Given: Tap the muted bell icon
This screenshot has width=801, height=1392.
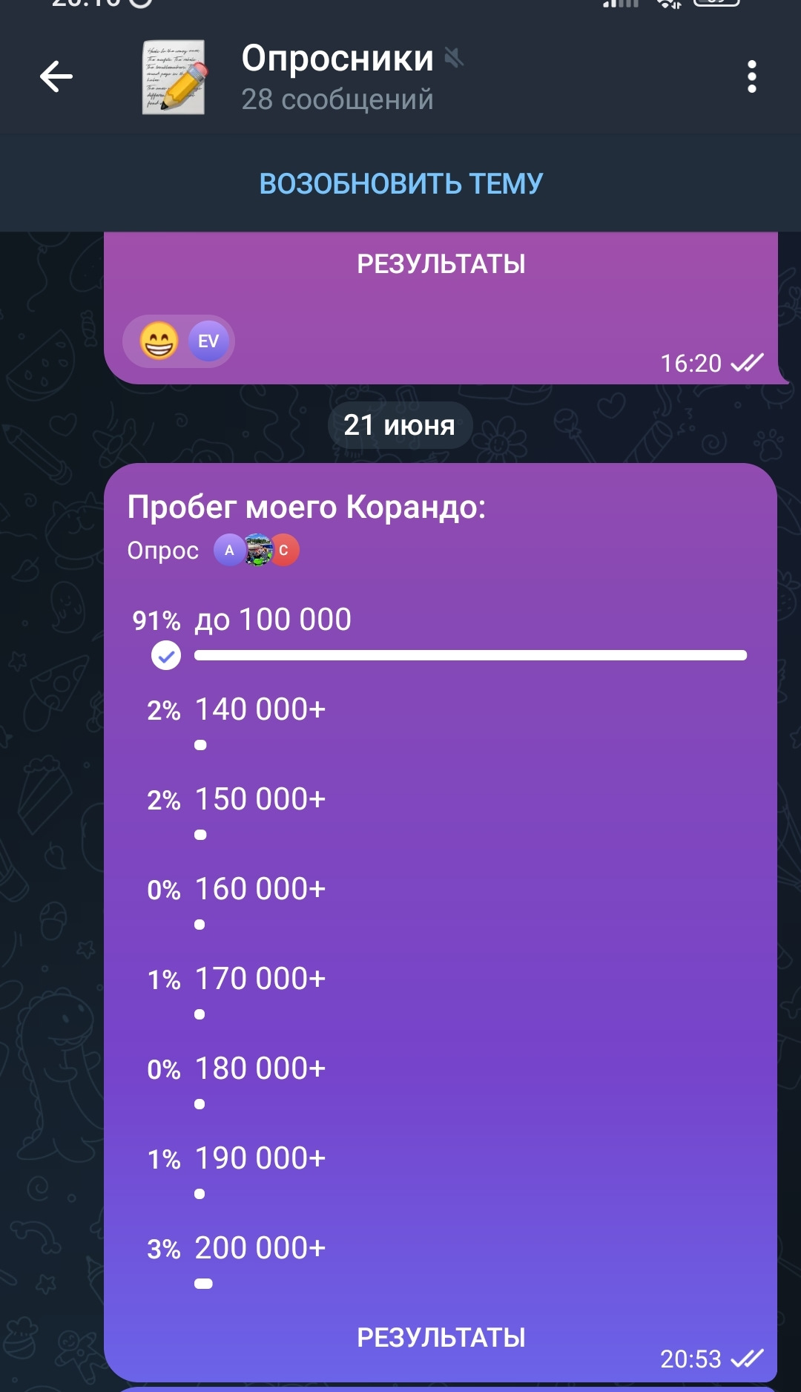Looking at the screenshot, I should 454,58.
